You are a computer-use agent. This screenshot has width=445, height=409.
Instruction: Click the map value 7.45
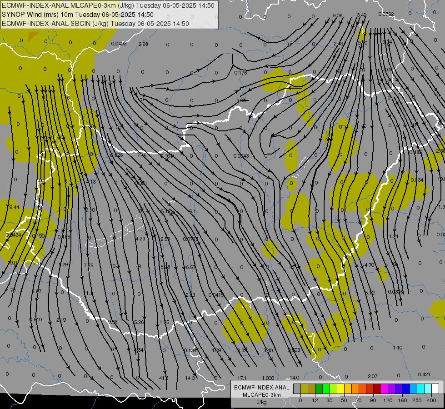pos(142,155)
